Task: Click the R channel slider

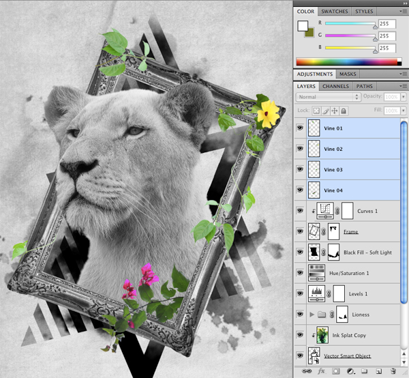Action: point(351,23)
